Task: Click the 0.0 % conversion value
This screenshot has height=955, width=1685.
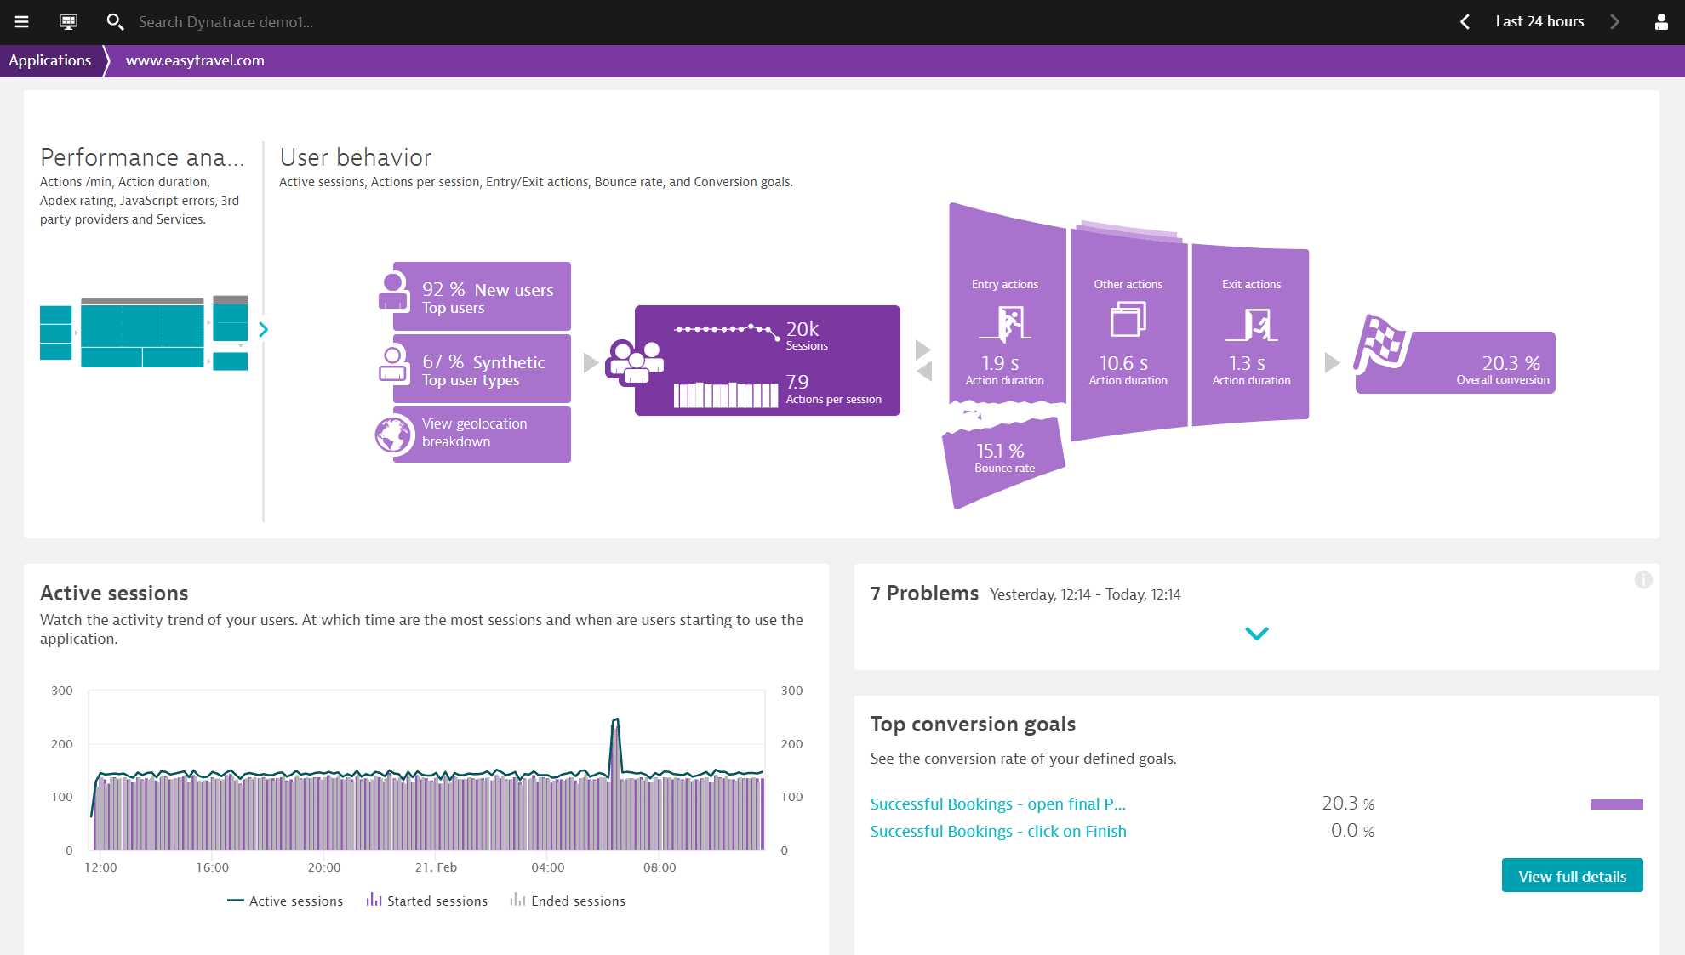Action: point(1352,831)
